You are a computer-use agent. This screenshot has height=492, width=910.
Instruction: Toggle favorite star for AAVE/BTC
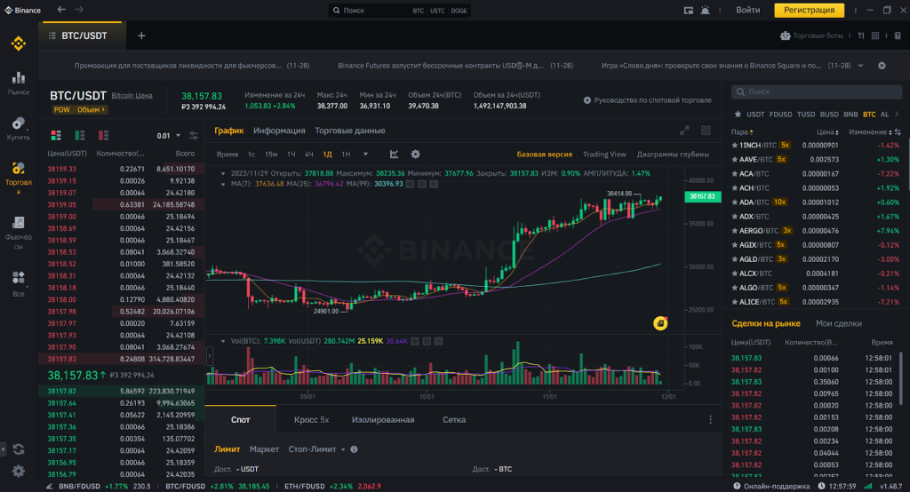[735, 159]
